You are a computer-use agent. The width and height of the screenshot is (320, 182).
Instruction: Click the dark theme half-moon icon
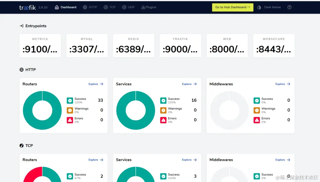[259, 7]
